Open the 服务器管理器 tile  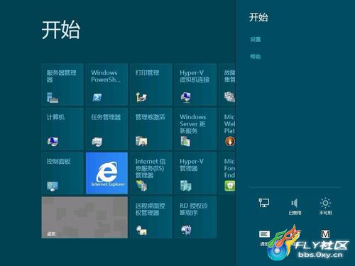[62, 84]
